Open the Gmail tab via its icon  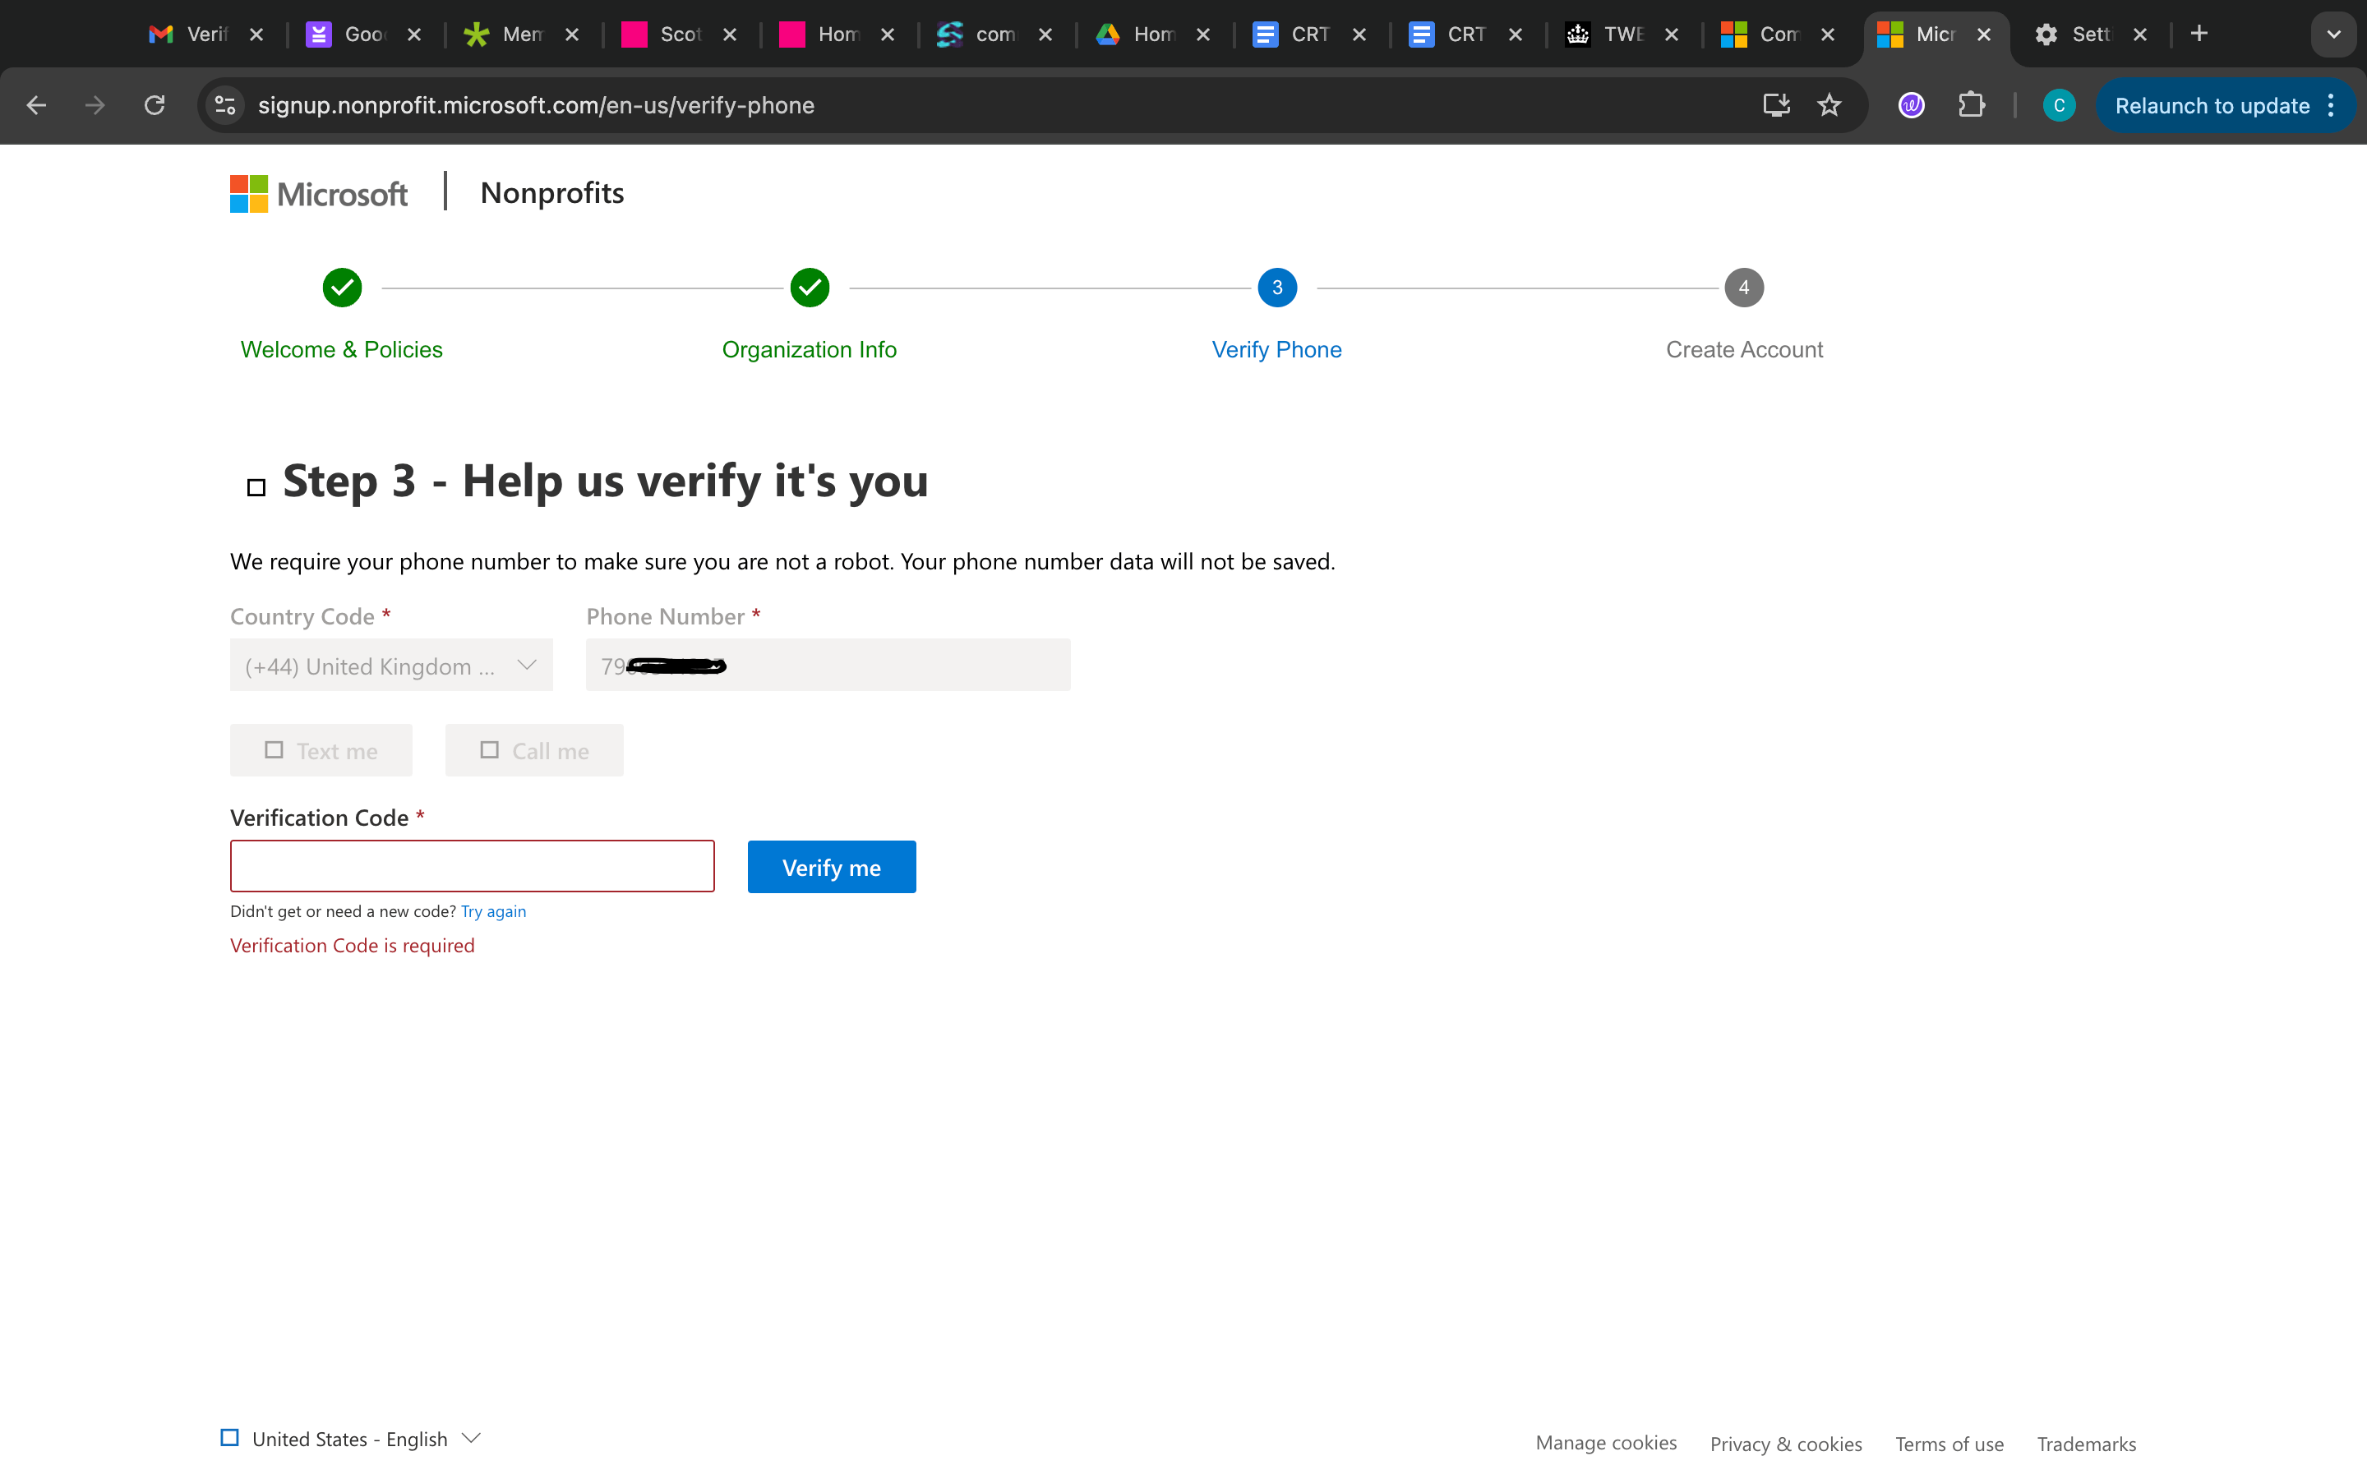pyautogui.click(x=161, y=35)
